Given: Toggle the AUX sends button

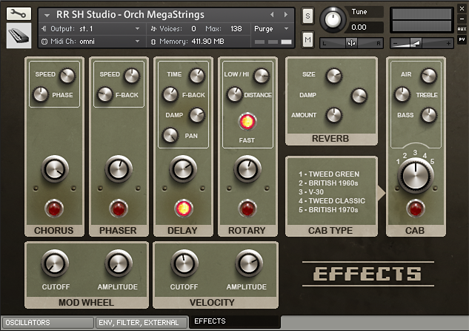Looking at the screenshot, I should click(x=462, y=29).
